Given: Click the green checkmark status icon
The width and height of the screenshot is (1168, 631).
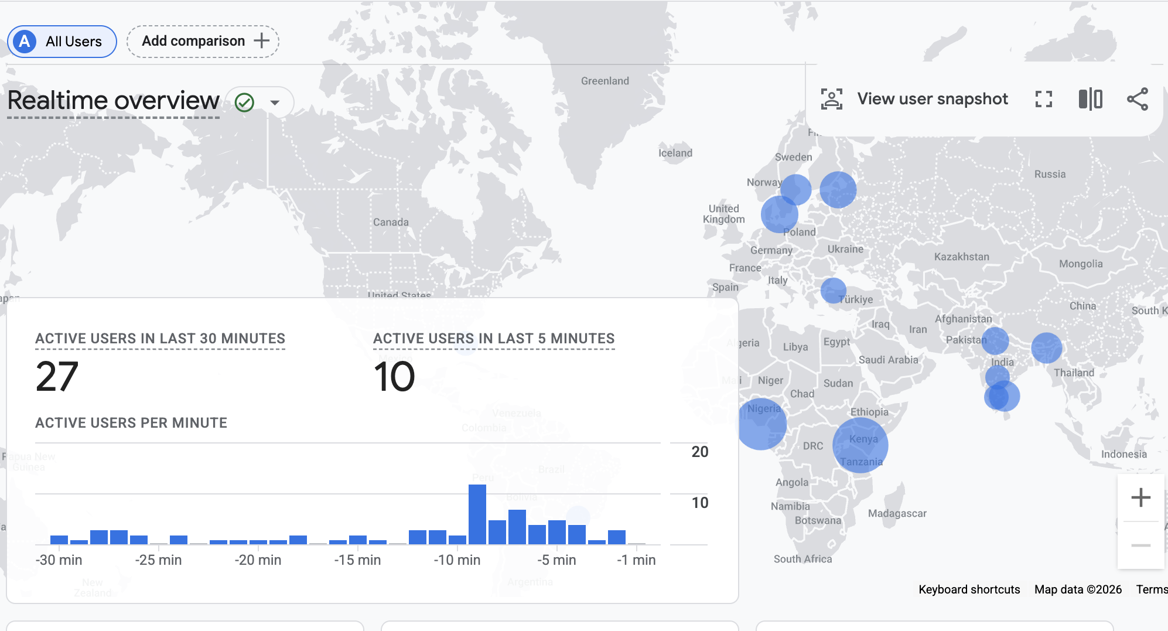Looking at the screenshot, I should tap(244, 103).
